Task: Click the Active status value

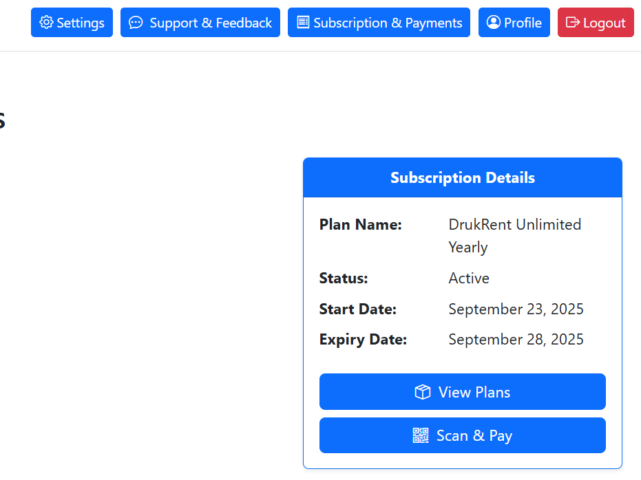Action: (469, 279)
